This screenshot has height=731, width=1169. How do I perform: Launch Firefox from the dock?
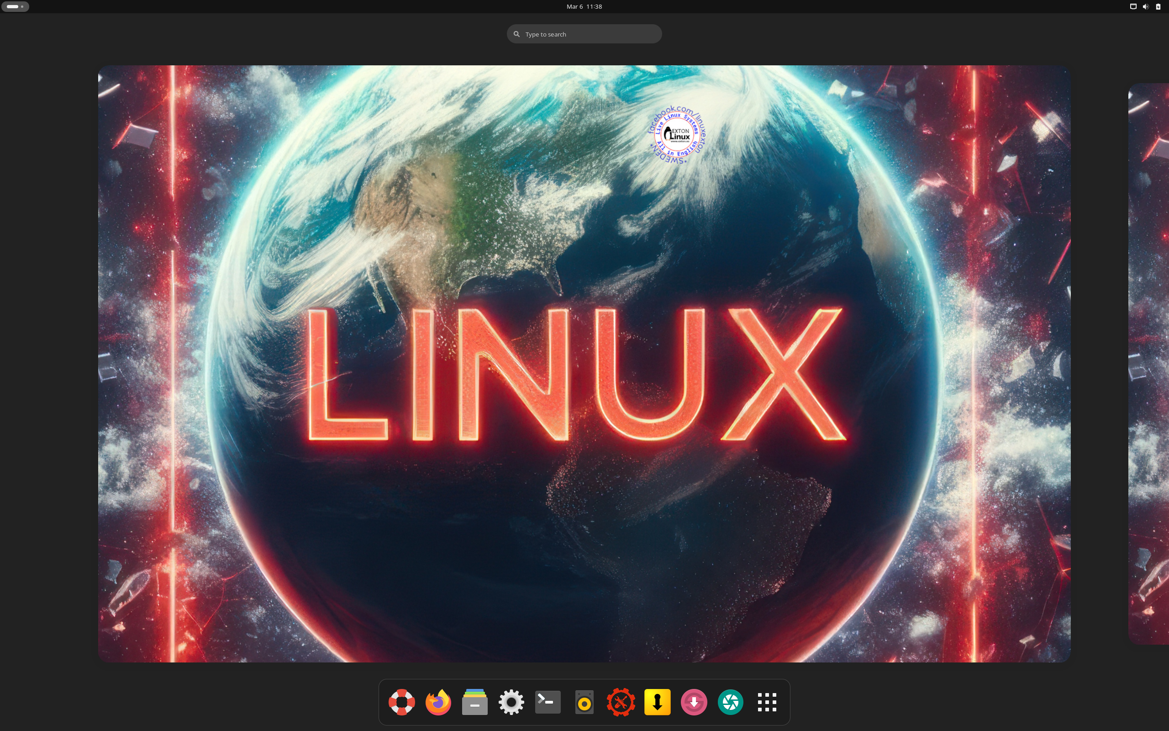point(438,702)
